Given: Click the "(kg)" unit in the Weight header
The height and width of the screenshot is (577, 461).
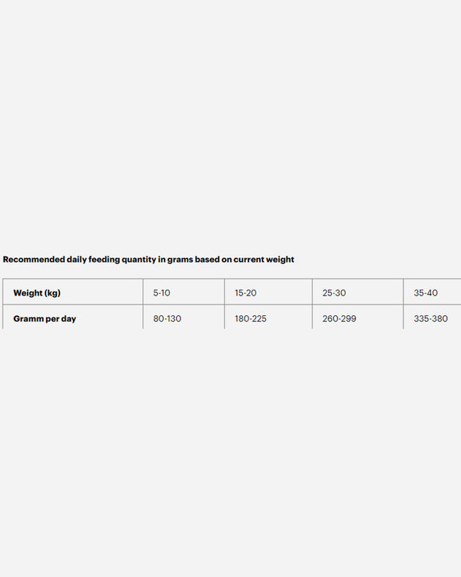Looking at the screenshot, I should 53,293.
